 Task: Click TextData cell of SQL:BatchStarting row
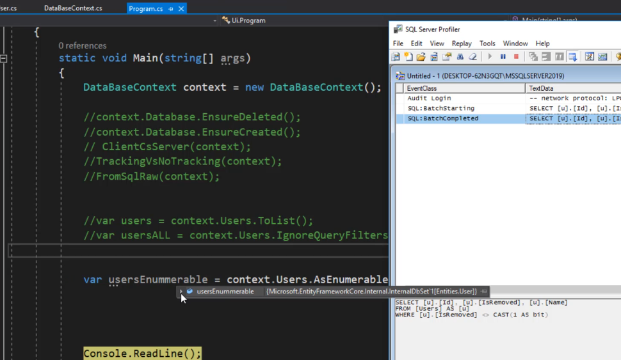[573, 108]
